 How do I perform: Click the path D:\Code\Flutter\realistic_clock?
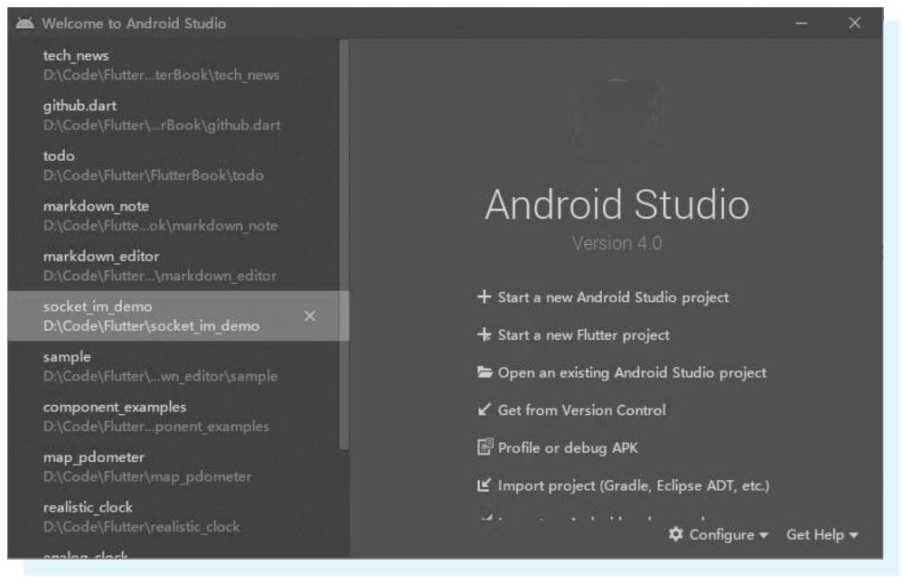pos(141,527)
